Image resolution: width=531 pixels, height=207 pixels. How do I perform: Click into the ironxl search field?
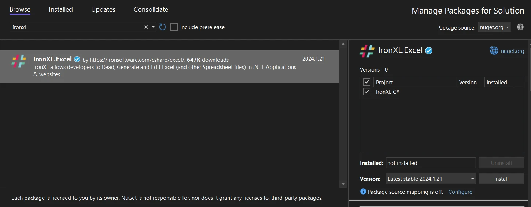[x=75, y=27]
